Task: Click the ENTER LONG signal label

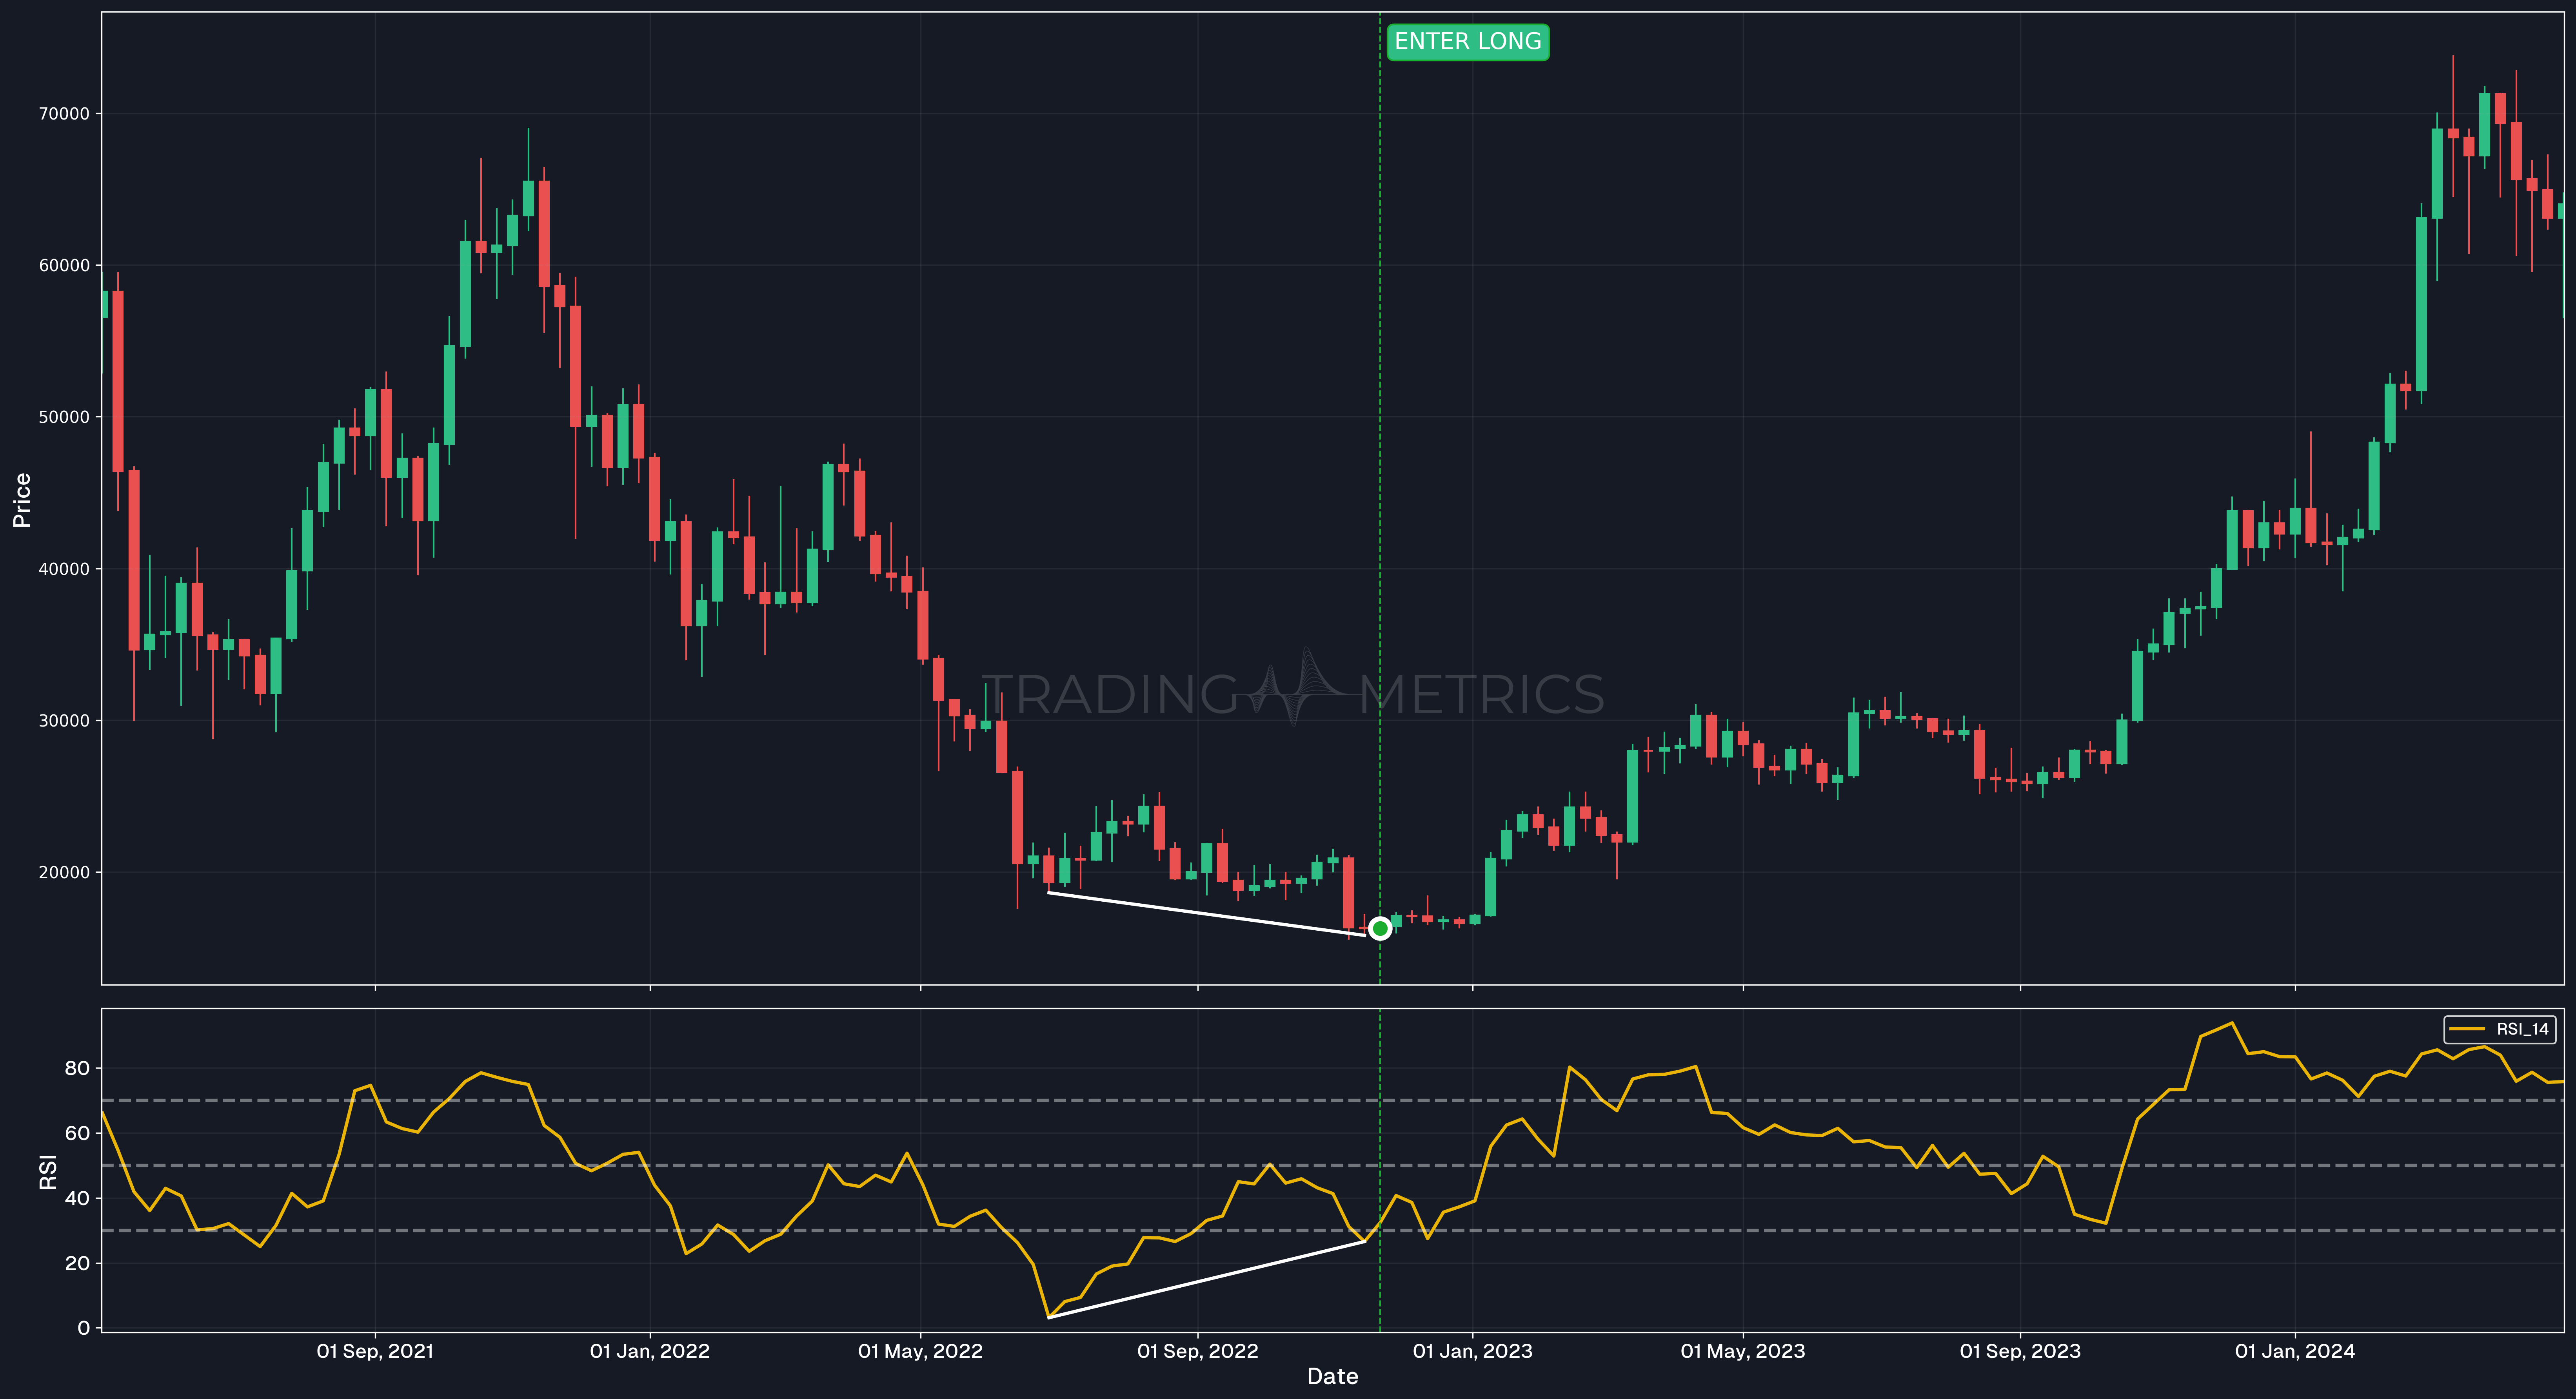Action: [1467, 42]
